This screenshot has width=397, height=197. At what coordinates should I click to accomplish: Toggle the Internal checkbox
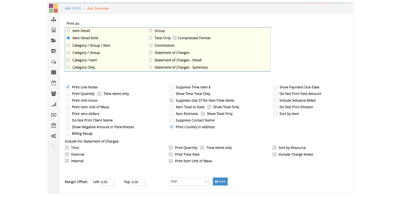67,161
